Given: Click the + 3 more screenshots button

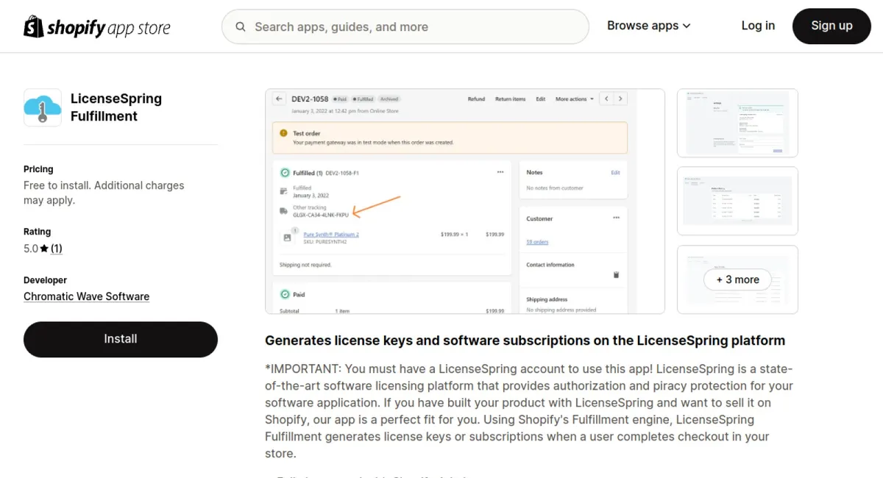Looking at the screenshot, I should 737,279.
